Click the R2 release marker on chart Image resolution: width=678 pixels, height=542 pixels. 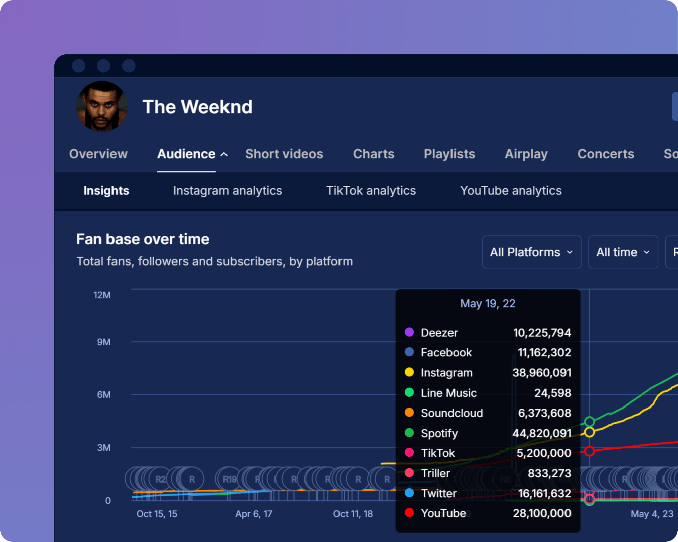point(160,479)
